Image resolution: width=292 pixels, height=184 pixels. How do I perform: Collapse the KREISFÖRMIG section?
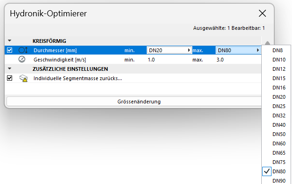9,41
